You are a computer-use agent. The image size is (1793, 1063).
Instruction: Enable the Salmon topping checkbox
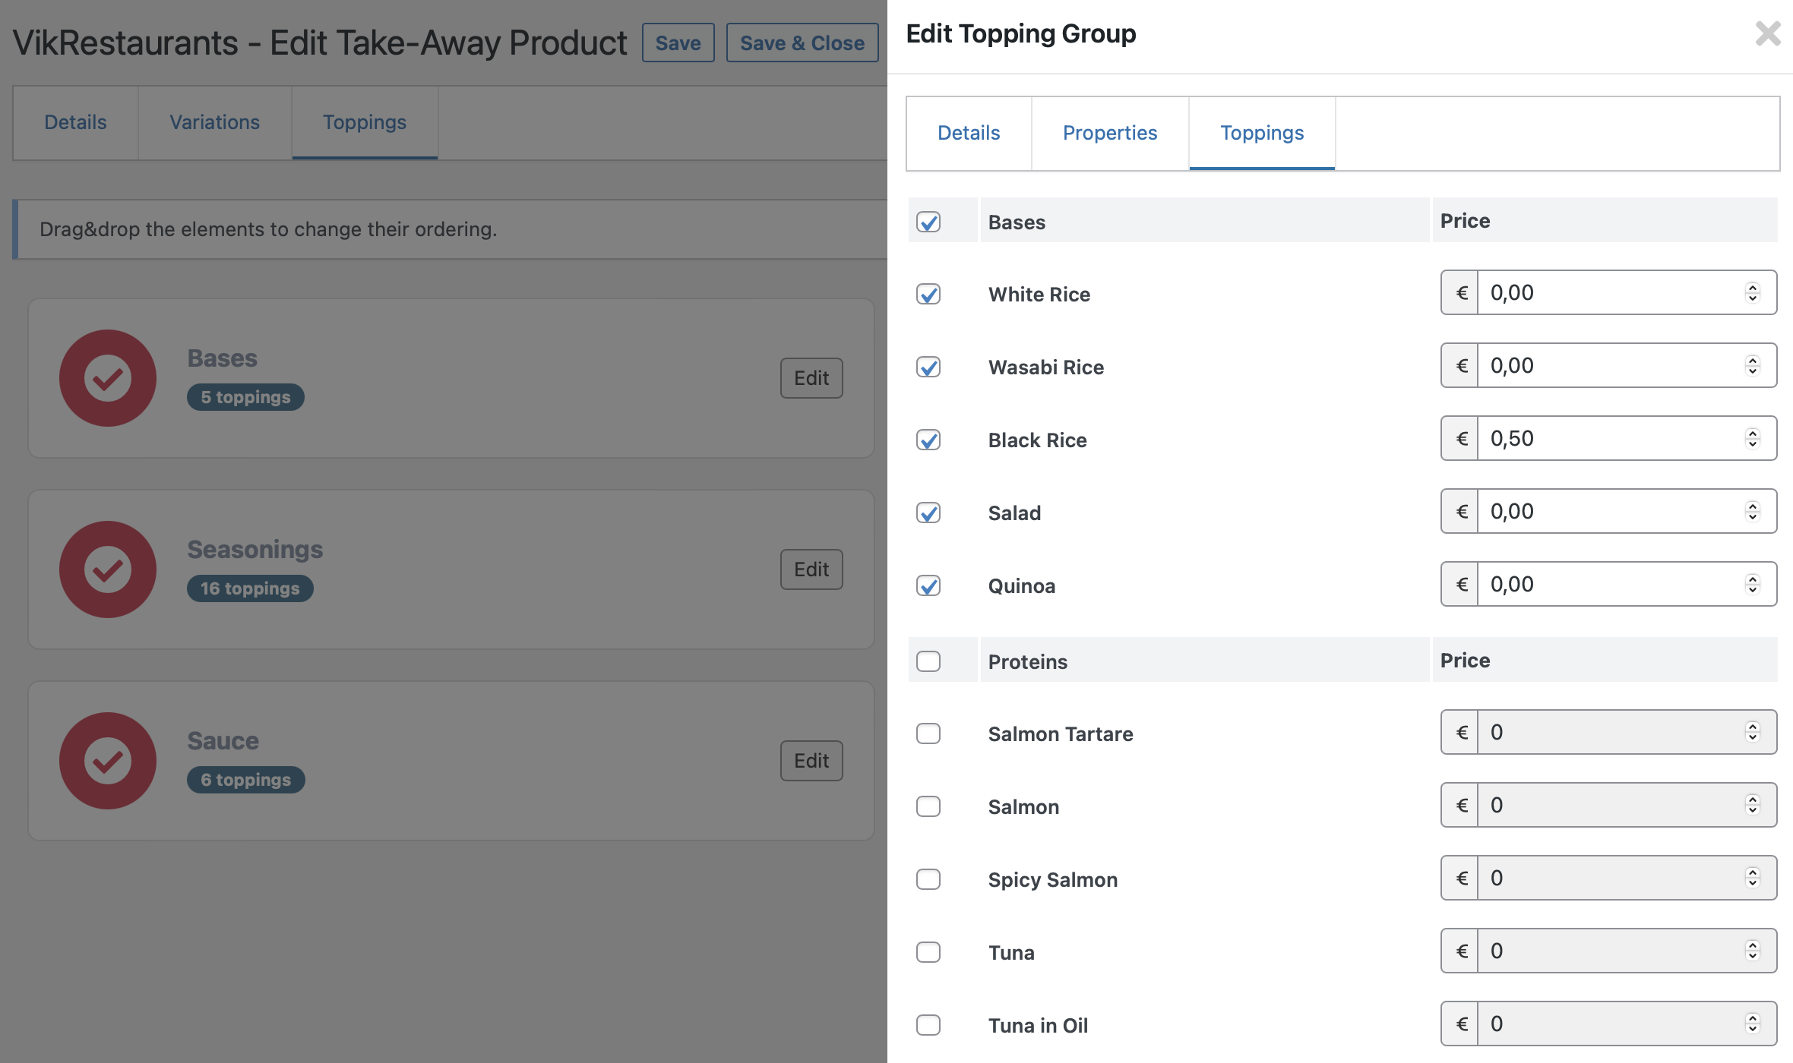point(928,806)
